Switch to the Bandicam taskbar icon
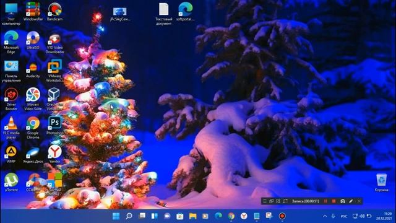The width and height of the screenshot is (396, 223). pyautogui.click(x=282, y=216)
